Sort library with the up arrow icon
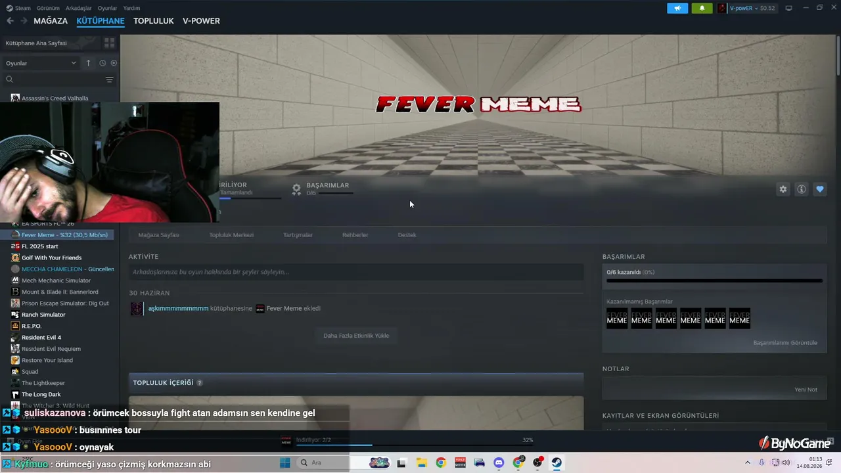This screenshot has width=841, height=473. [89, 63]
